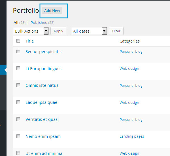Select the Omnis iste natus checkbox

(x=18, y=85)
